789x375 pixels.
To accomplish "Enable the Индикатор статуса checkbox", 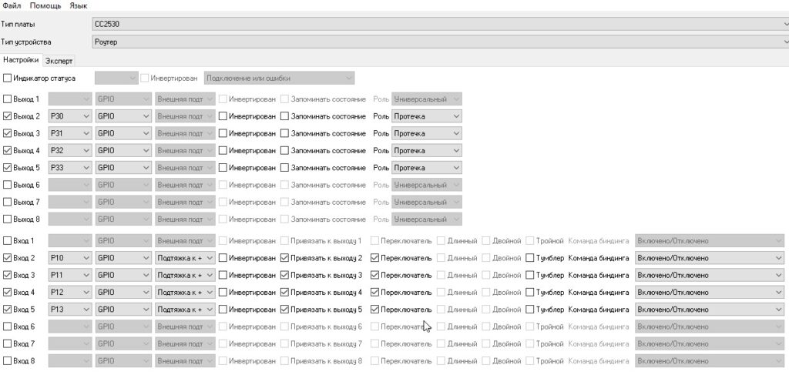I will (x=8, y=78).
